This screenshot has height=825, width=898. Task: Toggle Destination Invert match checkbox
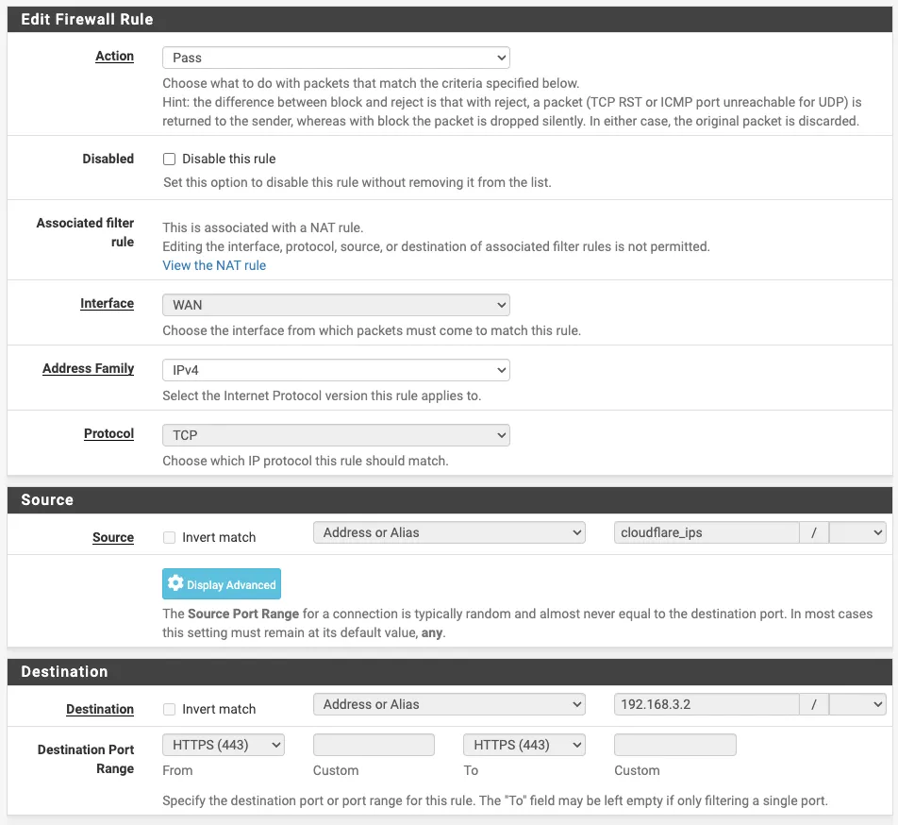click(169, 709)
